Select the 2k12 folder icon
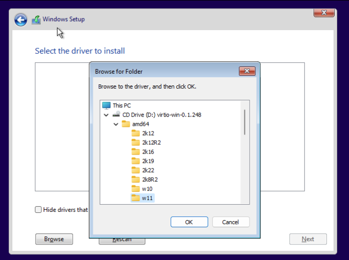 pos(136,134)
